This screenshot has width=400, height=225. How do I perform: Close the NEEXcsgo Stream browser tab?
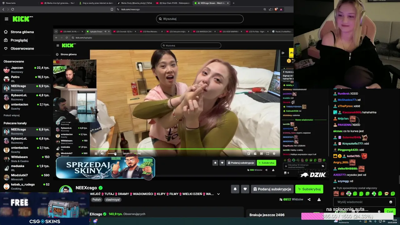click(228, 3)
